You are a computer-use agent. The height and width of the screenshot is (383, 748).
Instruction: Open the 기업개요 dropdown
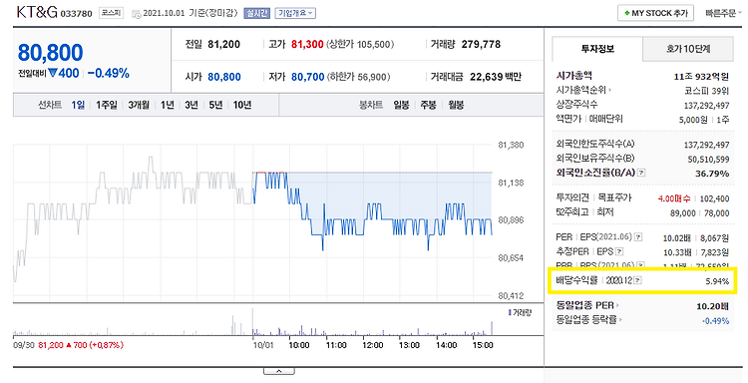tap(295, 13)
